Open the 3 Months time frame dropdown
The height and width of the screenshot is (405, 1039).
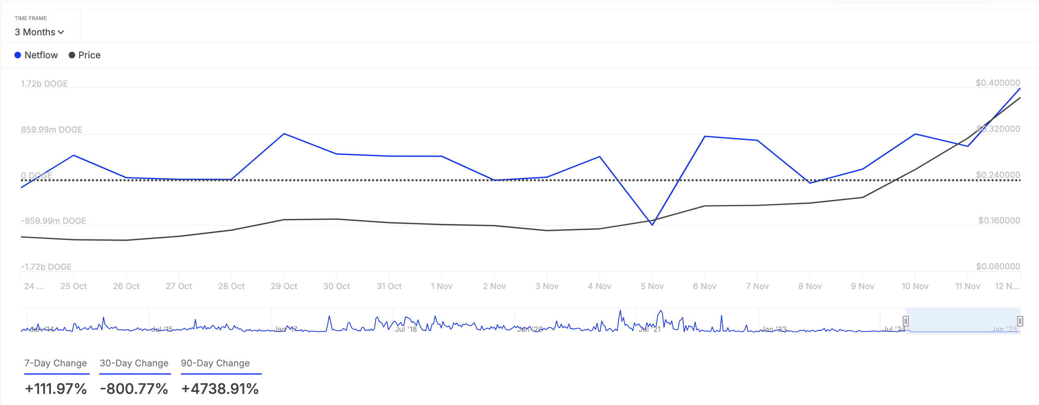coord(39,32)
